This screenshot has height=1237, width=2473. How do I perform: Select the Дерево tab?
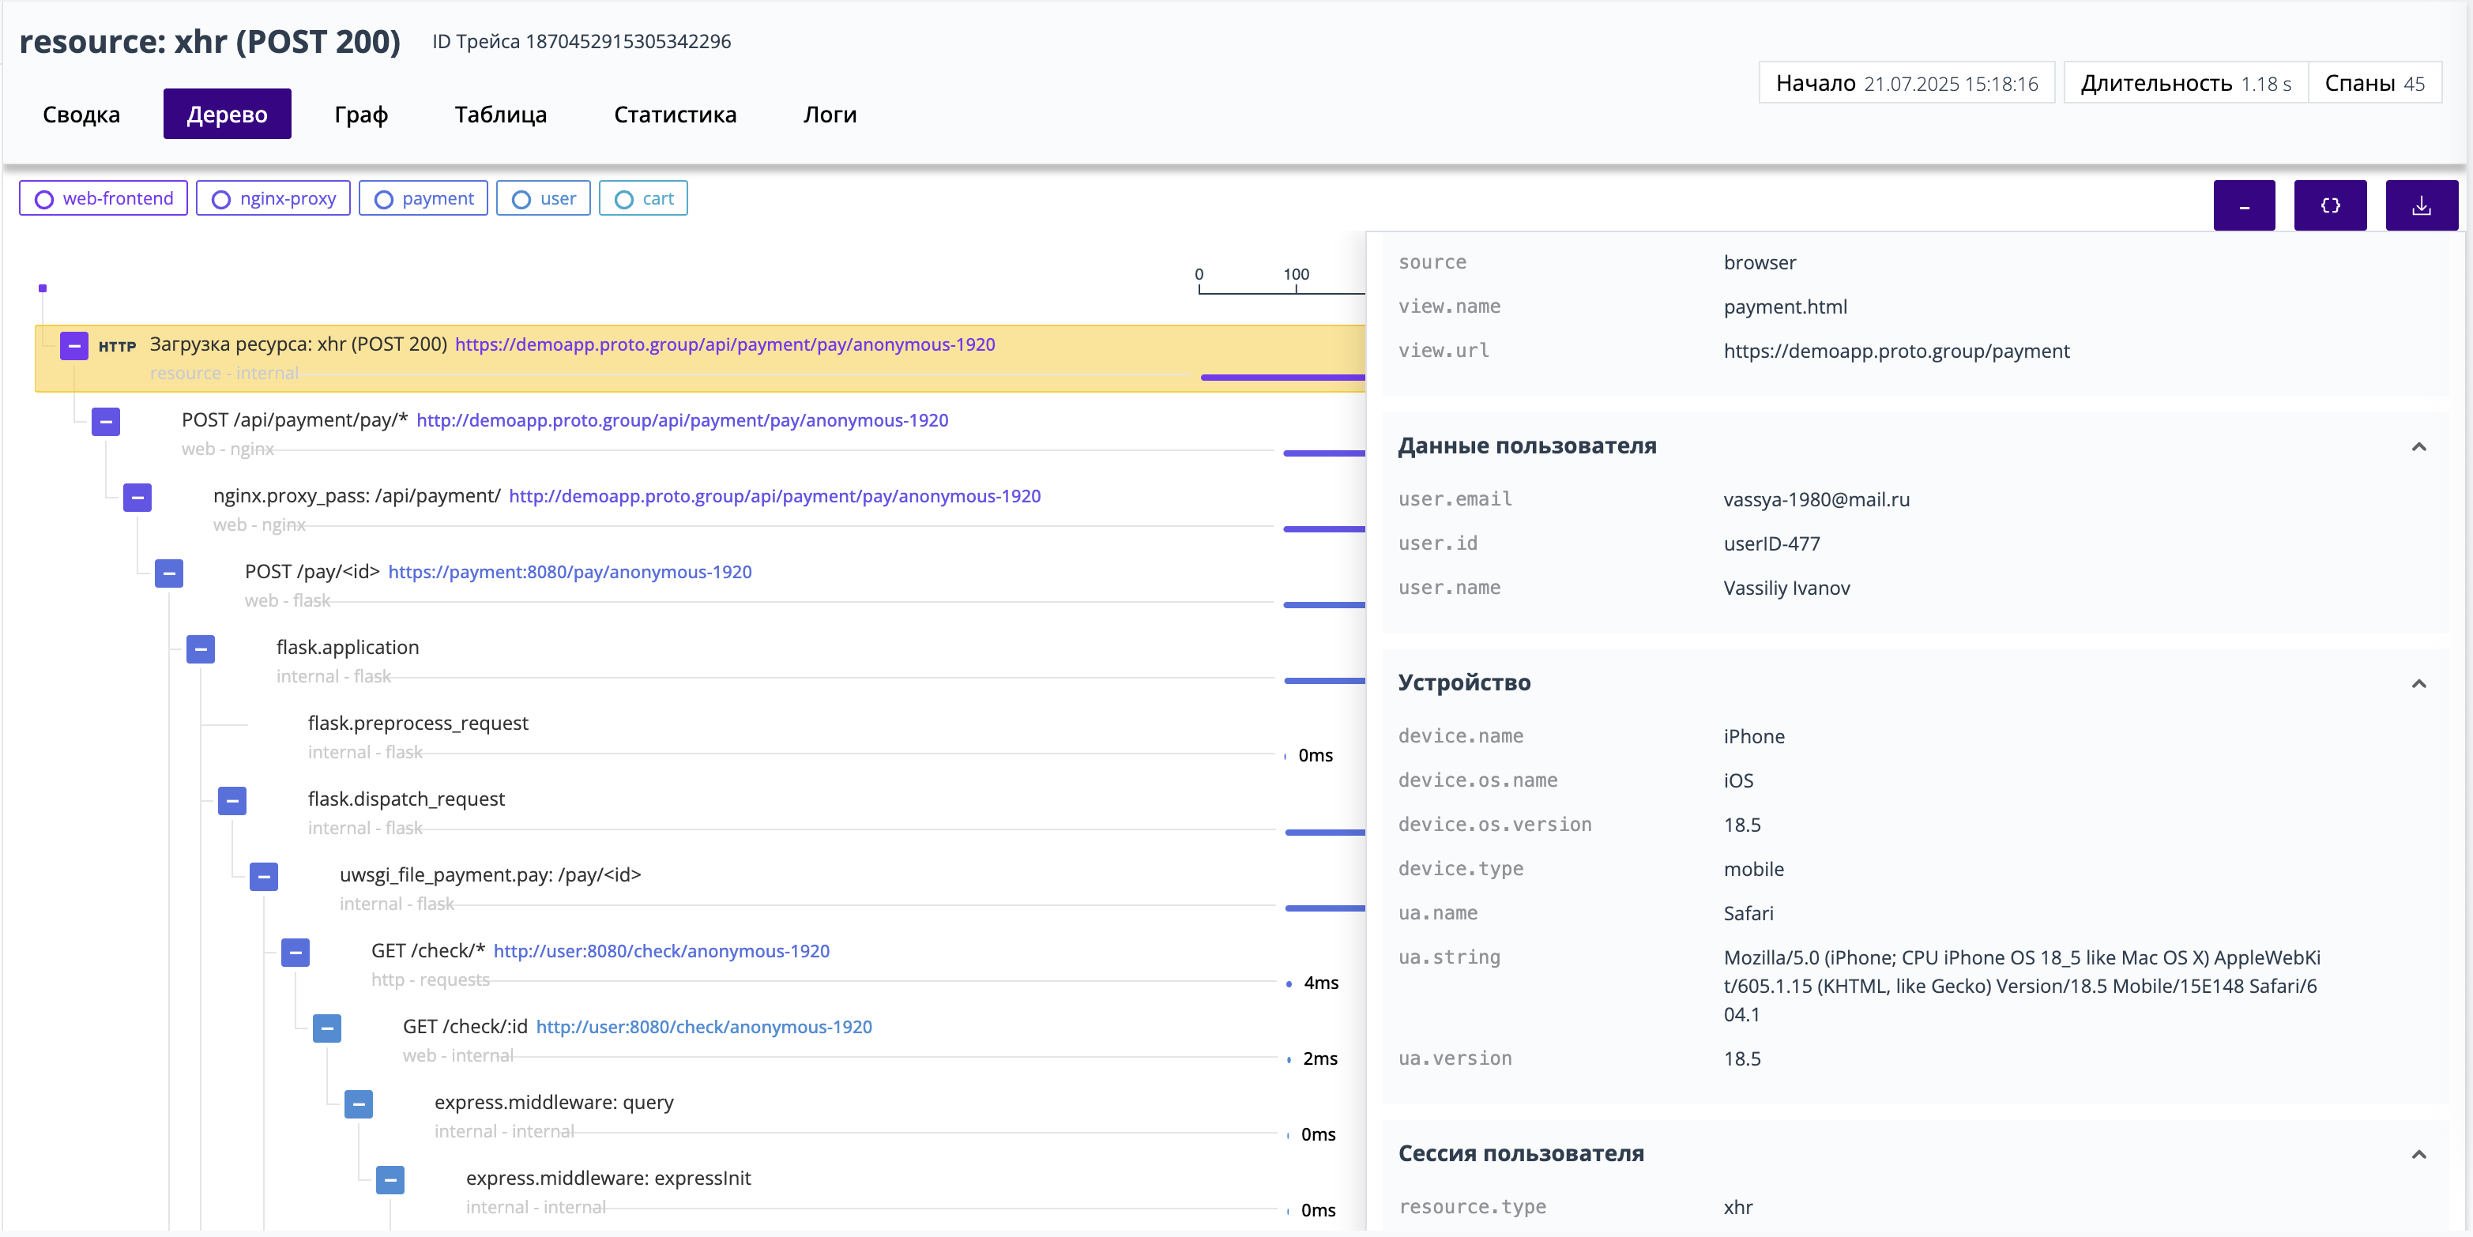[228, 115]
